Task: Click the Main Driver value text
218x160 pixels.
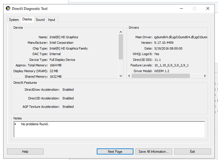Action: (181, 37)
